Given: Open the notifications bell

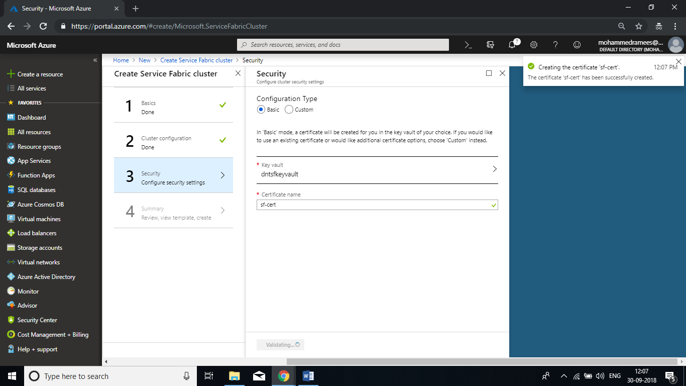Looking at the screenshot, I should point(512,45).
